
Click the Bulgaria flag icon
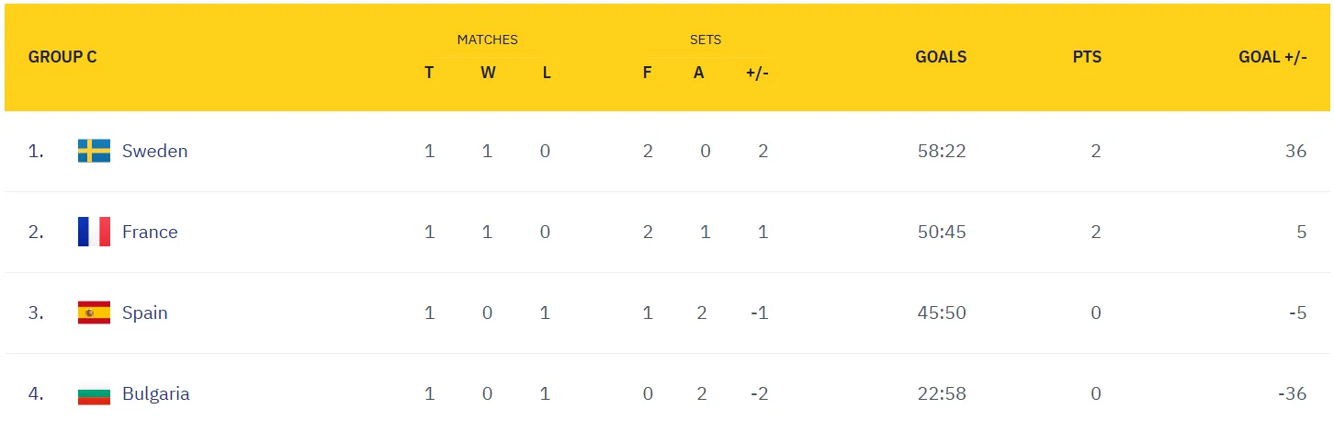(94, 394)
